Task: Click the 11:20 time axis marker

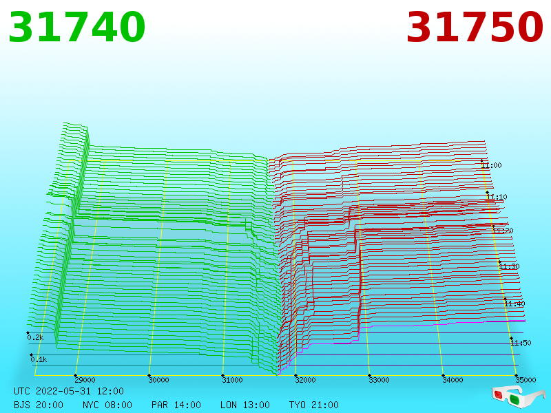Action: 503,231
